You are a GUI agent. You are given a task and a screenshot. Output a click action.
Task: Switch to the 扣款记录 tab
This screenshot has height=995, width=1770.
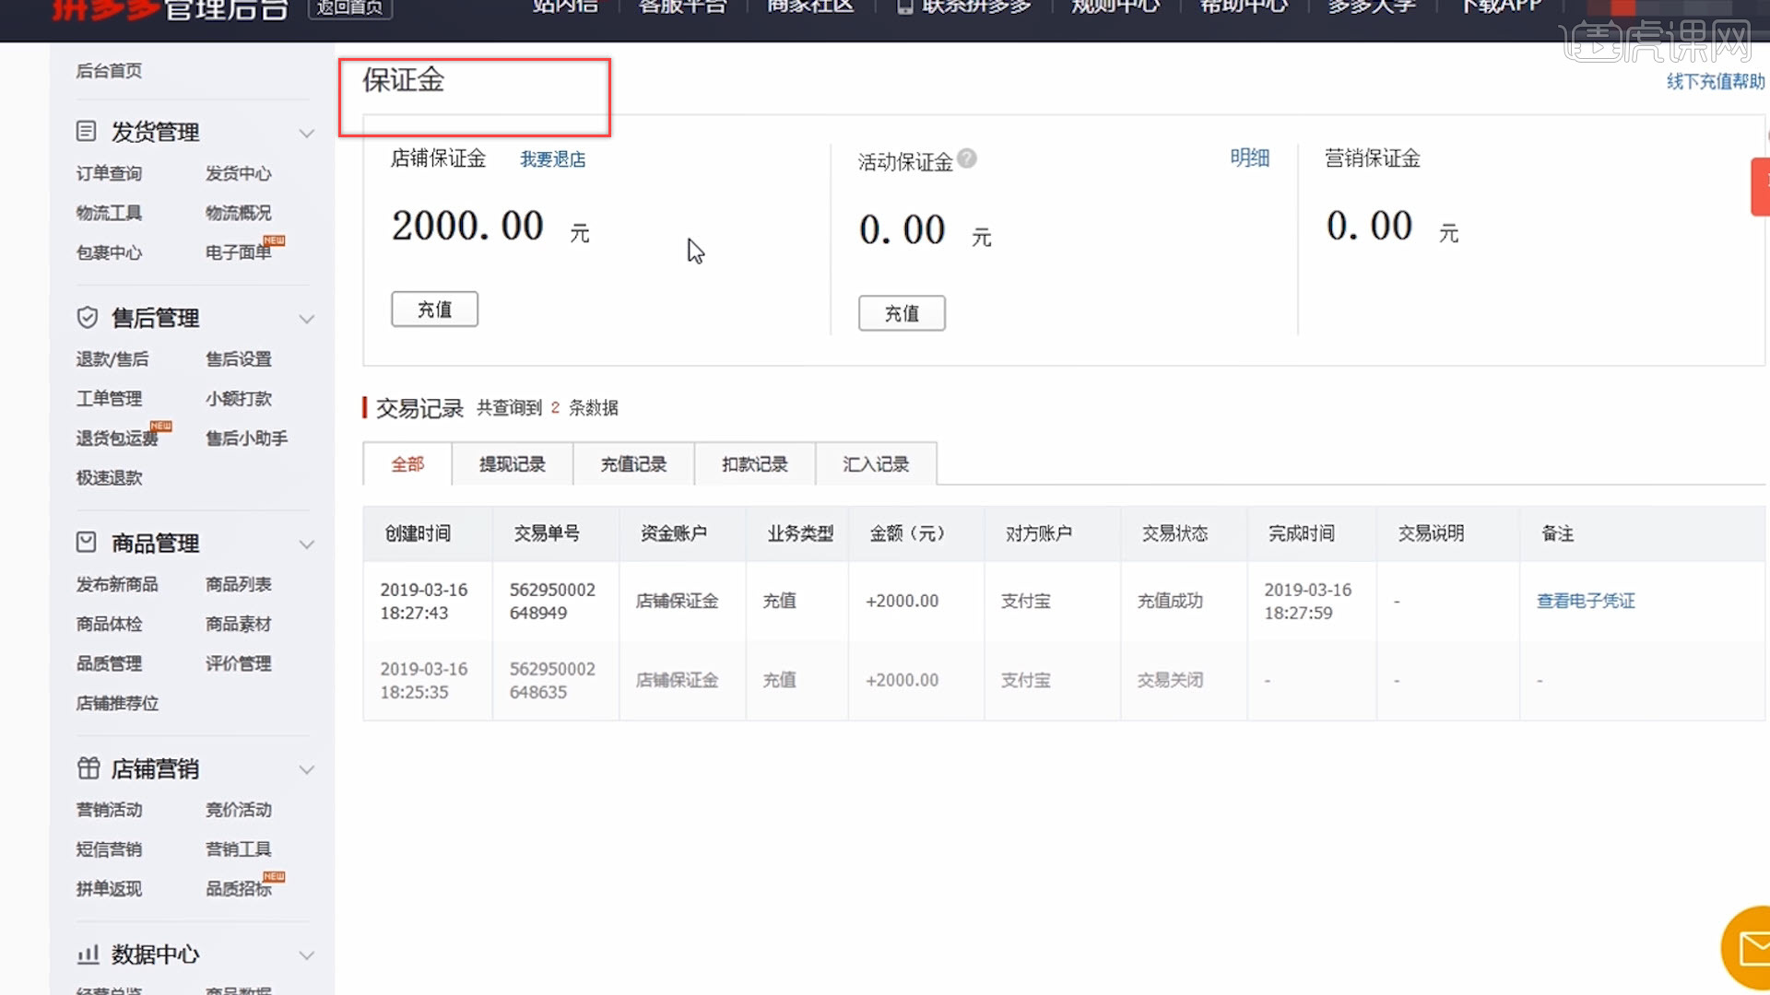pyautogui.click(x=755, y=464)
